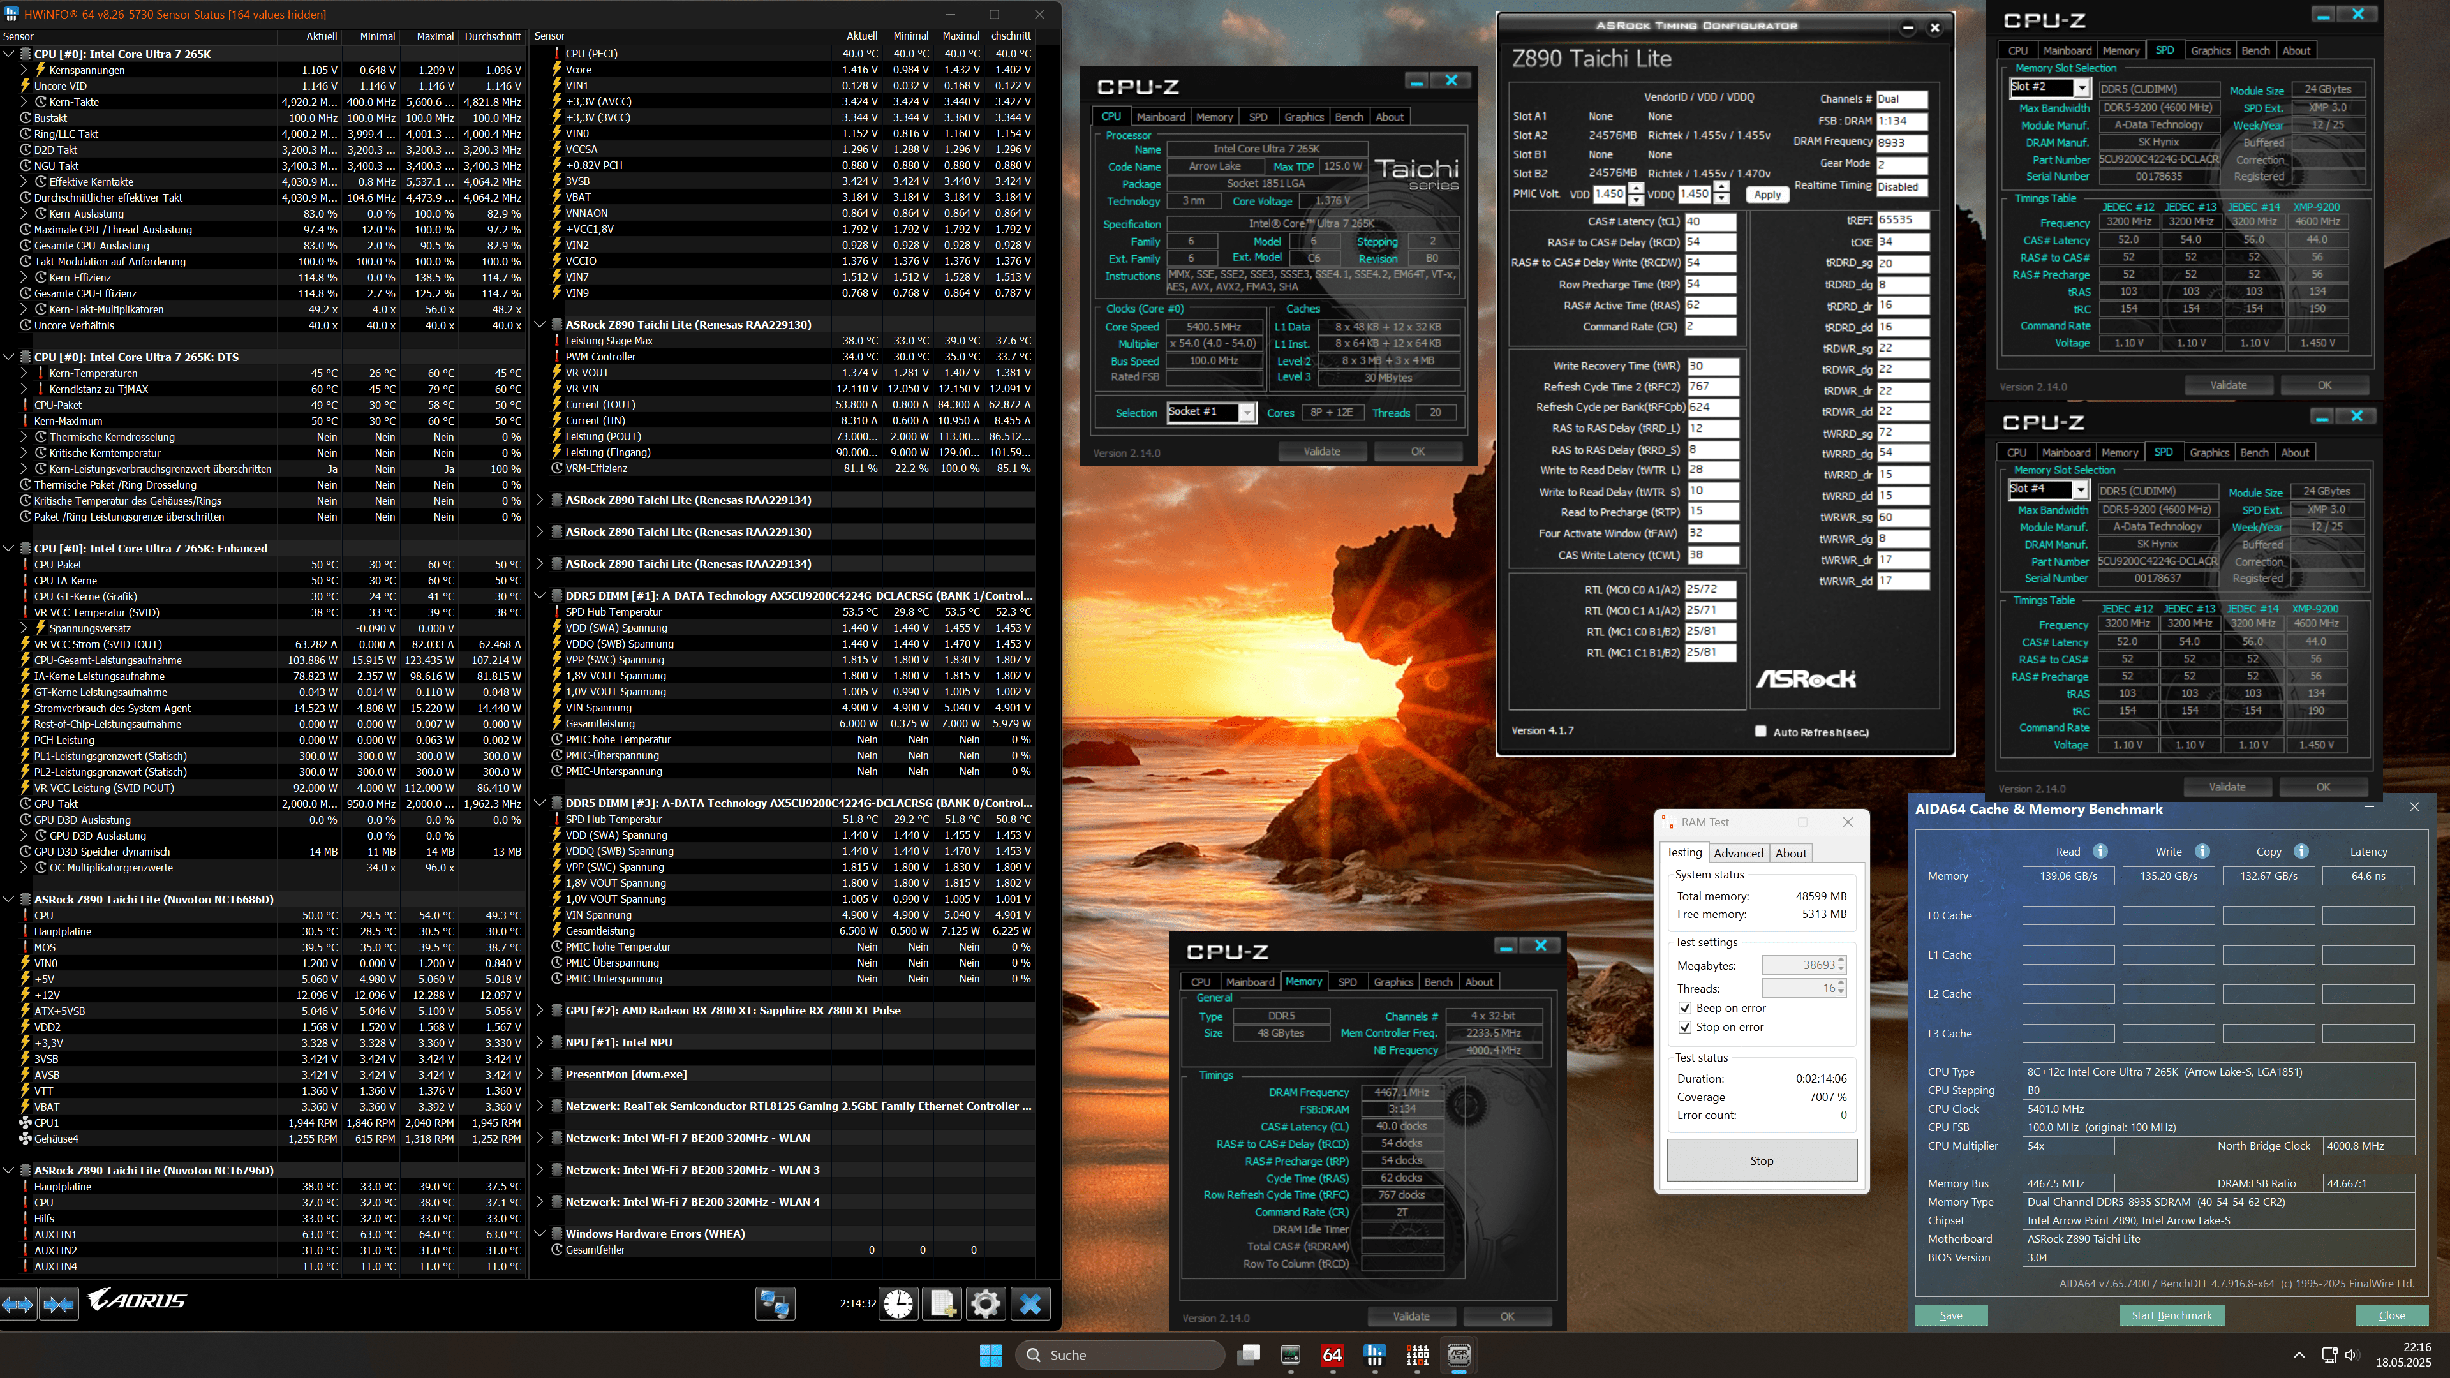
Task: Toggle the Auto Refresh(sec) checkbox
Action: pyautogui.click(x=1760, y=731)
